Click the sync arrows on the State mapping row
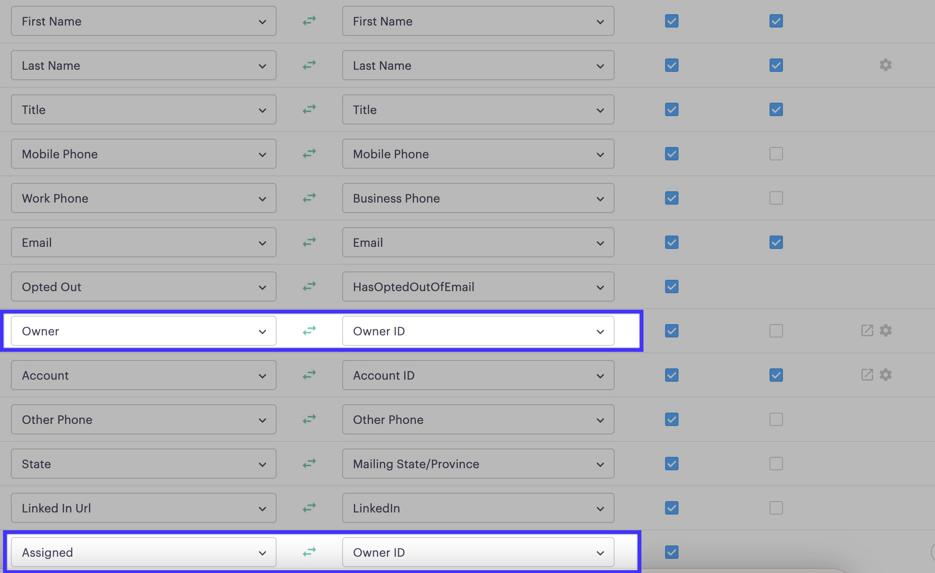 click(309, 464)
